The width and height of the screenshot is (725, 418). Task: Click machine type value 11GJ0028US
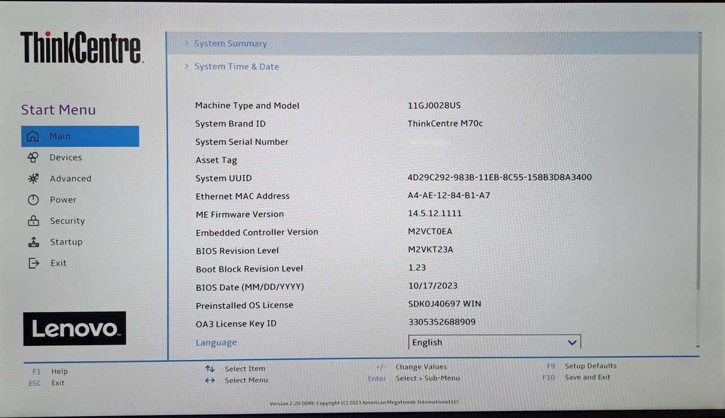[435, 105]
